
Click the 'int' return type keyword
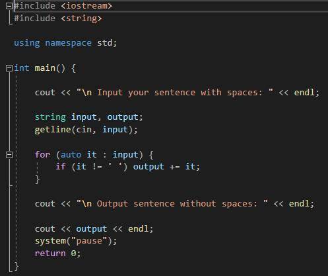coord(22,68)
